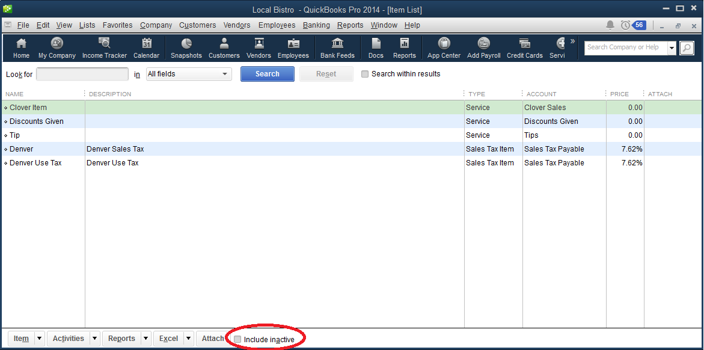704x350 pixels.
Task: Click the blue Search button
Action: [x=268, y=74]
